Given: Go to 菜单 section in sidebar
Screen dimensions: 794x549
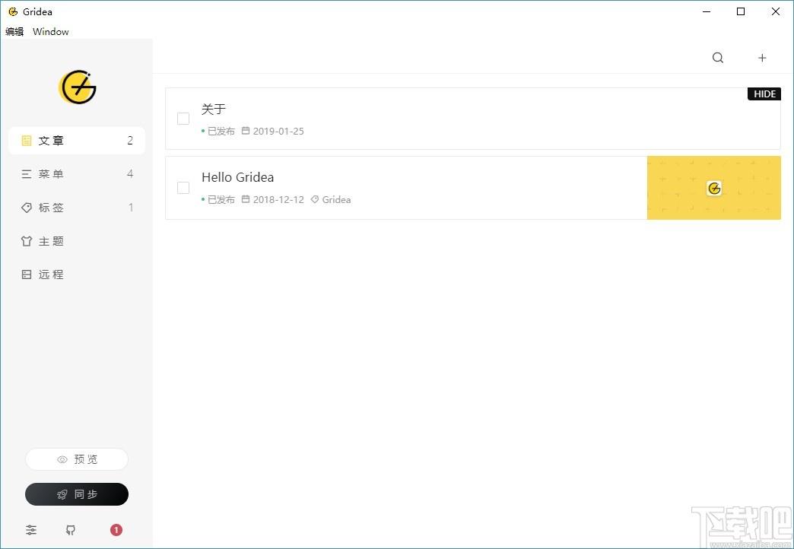Looking at the screenshot, I should (76, 174).
